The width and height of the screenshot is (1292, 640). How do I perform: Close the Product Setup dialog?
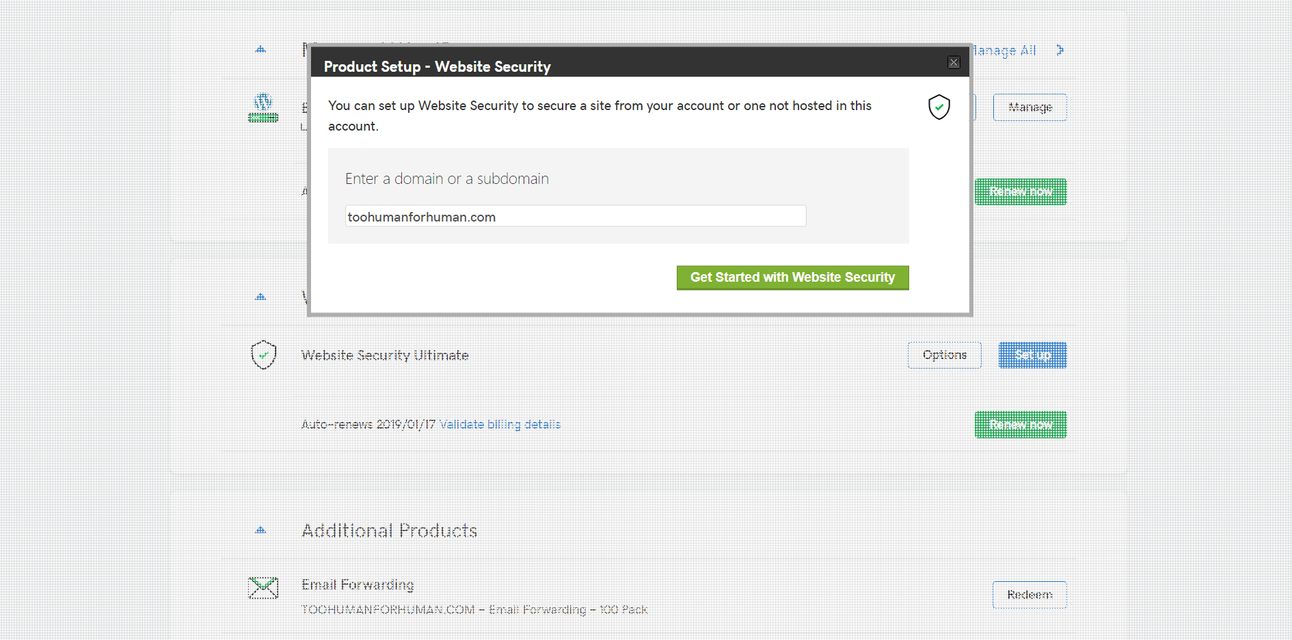point(954,63)
